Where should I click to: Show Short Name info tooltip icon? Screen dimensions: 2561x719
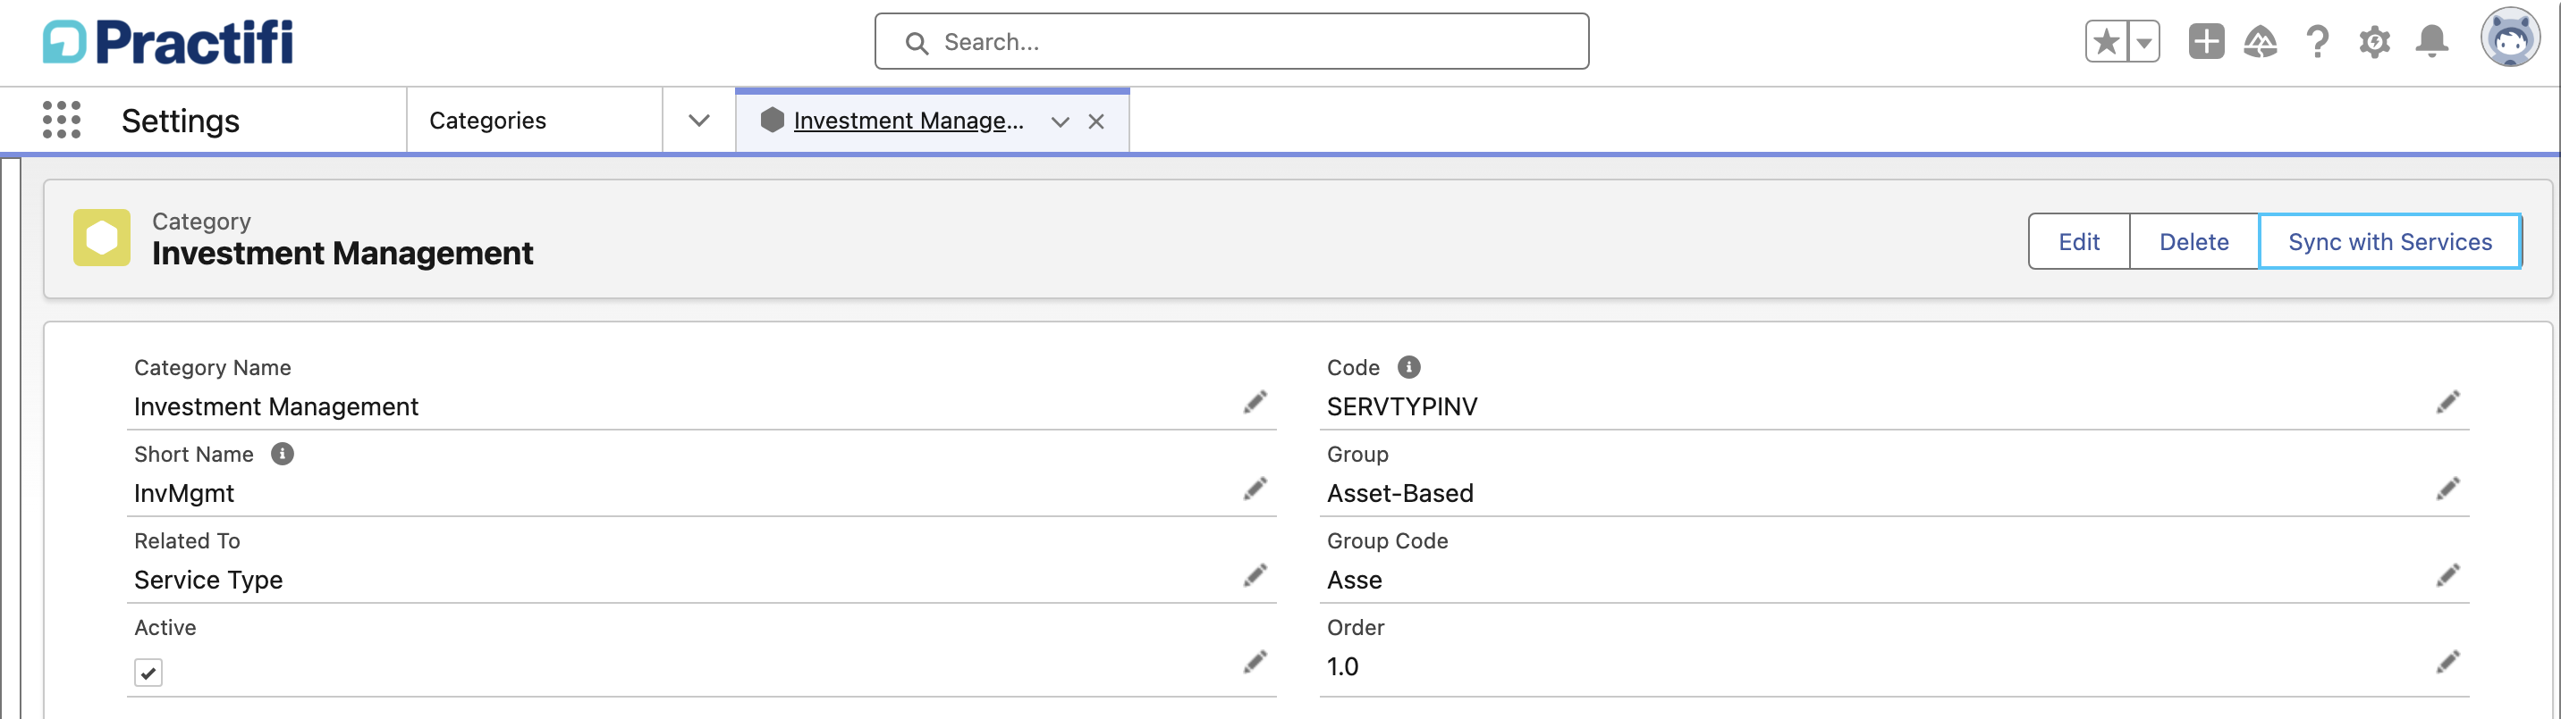[x=283, y=454]
